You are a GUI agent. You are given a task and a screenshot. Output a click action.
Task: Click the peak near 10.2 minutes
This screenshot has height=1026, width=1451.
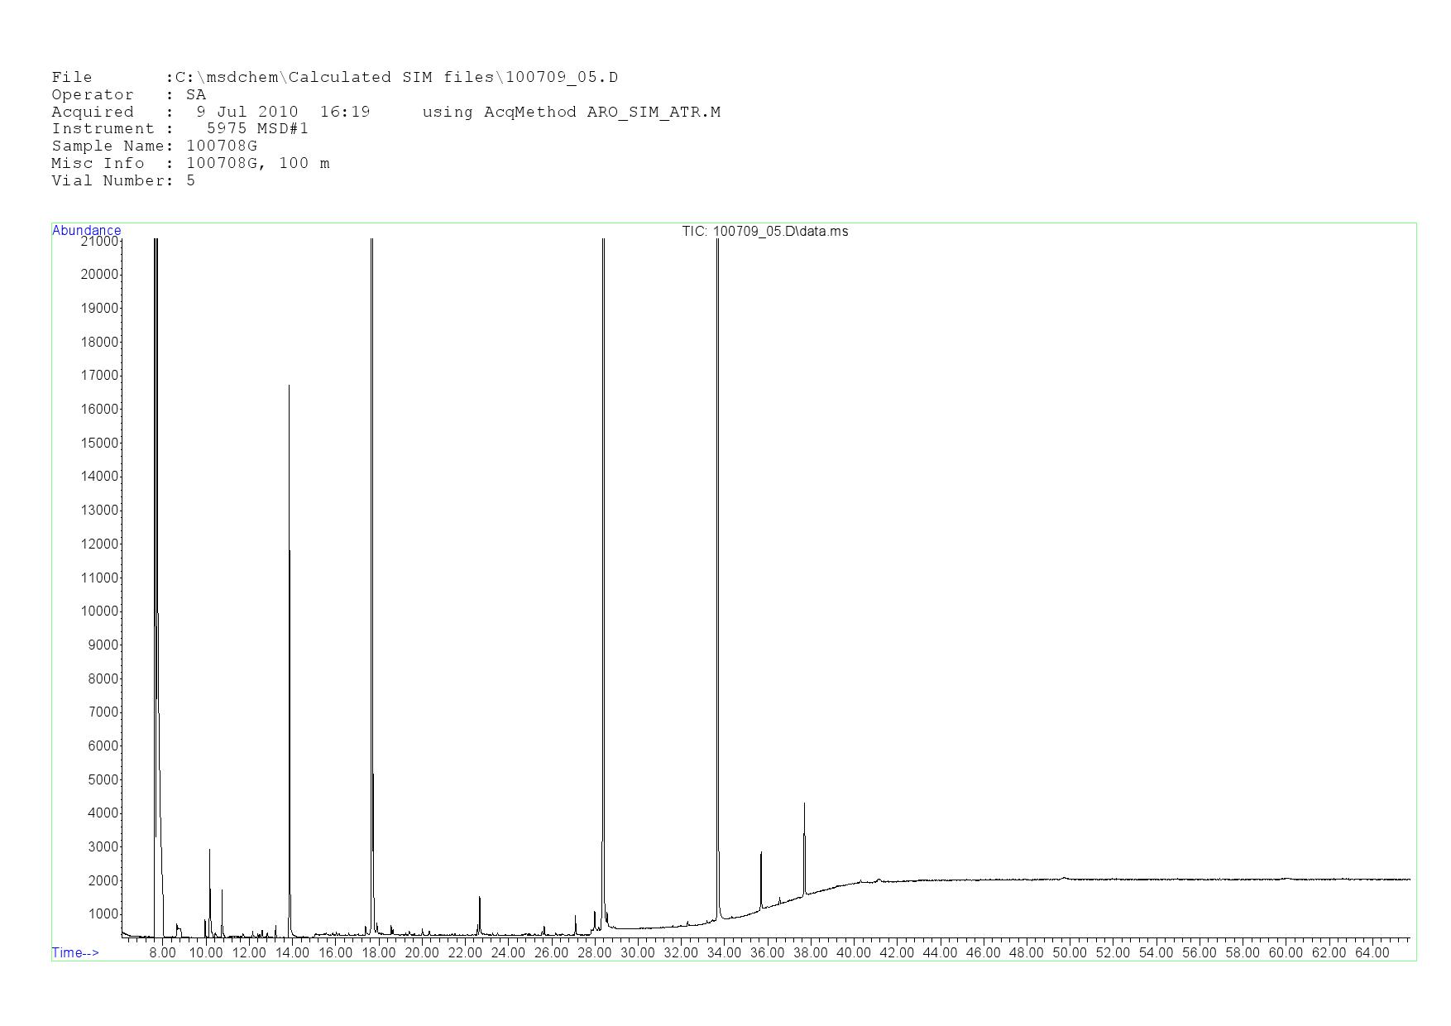click(209, 852)
